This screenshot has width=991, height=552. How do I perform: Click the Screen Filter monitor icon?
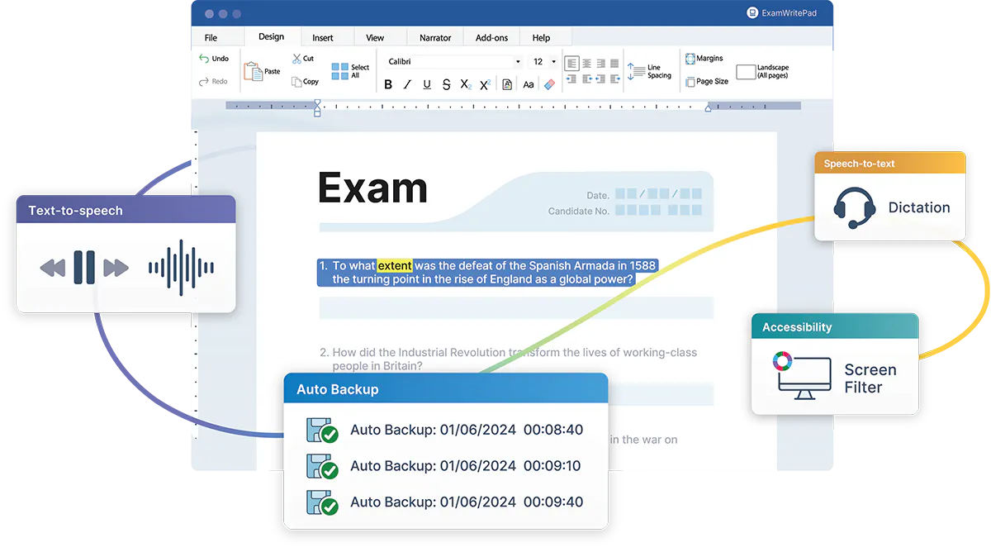802,376
